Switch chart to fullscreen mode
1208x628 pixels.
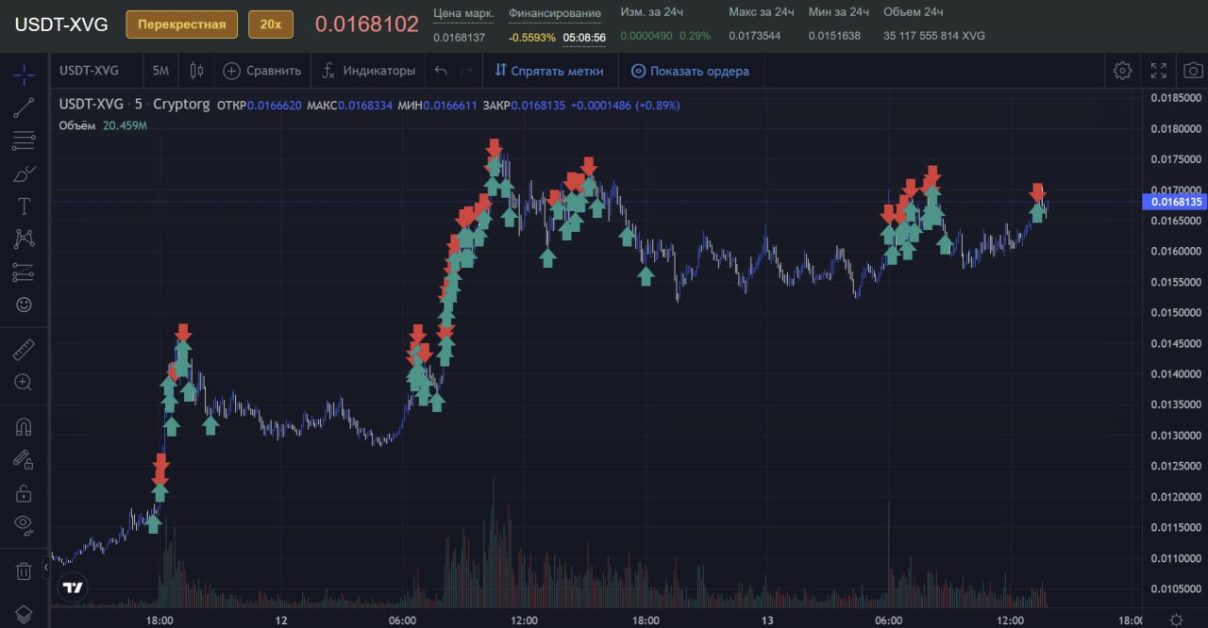(x=1159, y=71)
